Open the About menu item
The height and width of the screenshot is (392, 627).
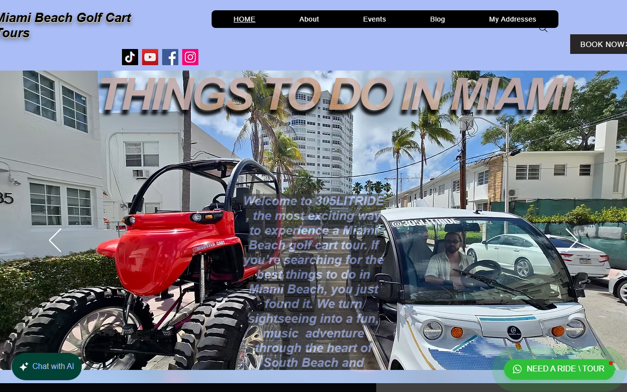click(x=309, y=19)
